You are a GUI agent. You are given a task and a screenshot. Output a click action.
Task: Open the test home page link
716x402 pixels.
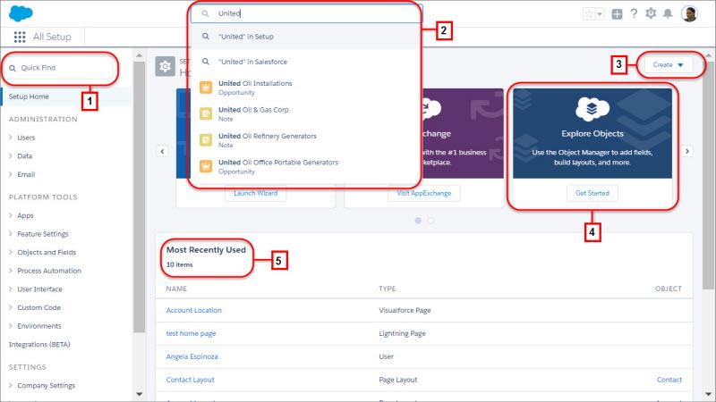pyautogui.click(x=191, y=333)
